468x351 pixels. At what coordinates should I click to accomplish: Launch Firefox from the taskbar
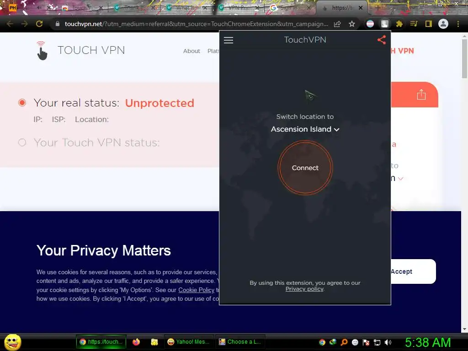click(136, 342)
